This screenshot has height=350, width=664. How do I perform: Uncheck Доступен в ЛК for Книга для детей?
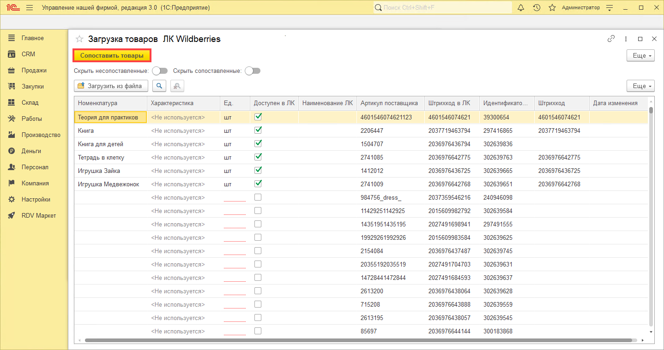[258, 143]
